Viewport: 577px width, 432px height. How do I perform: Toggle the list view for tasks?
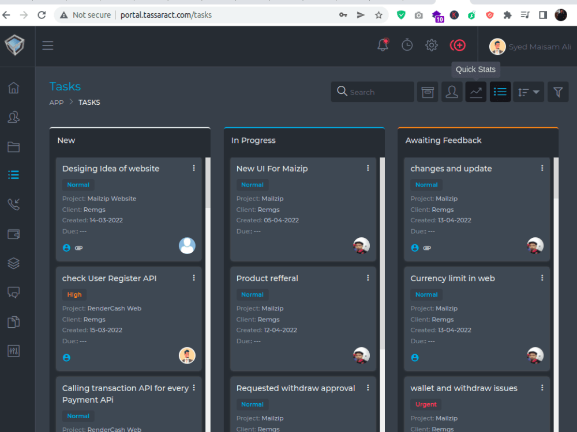click(500, 92)
